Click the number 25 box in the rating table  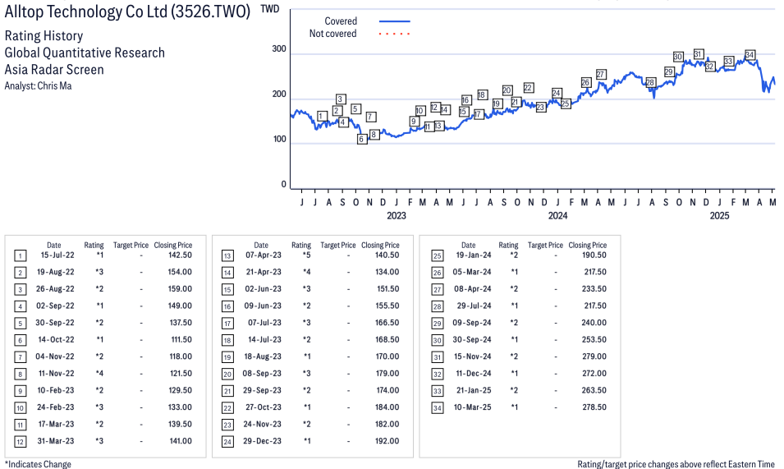(x=437, y=256)
